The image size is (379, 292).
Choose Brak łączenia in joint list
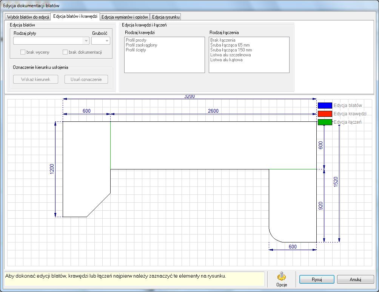tap(223, 40)
